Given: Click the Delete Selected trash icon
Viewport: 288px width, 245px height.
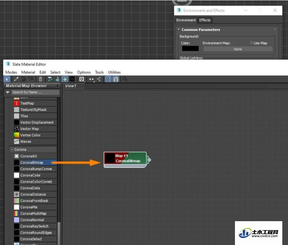Looking at the screenshot, I should point(41,79).
